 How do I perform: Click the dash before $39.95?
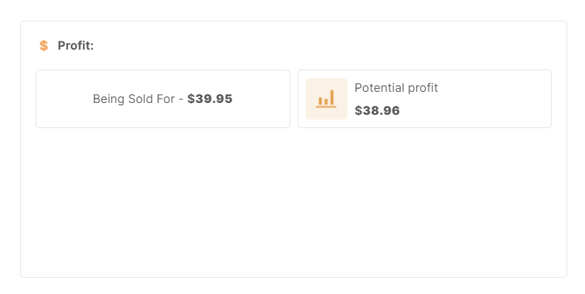[x=181, y=99]
